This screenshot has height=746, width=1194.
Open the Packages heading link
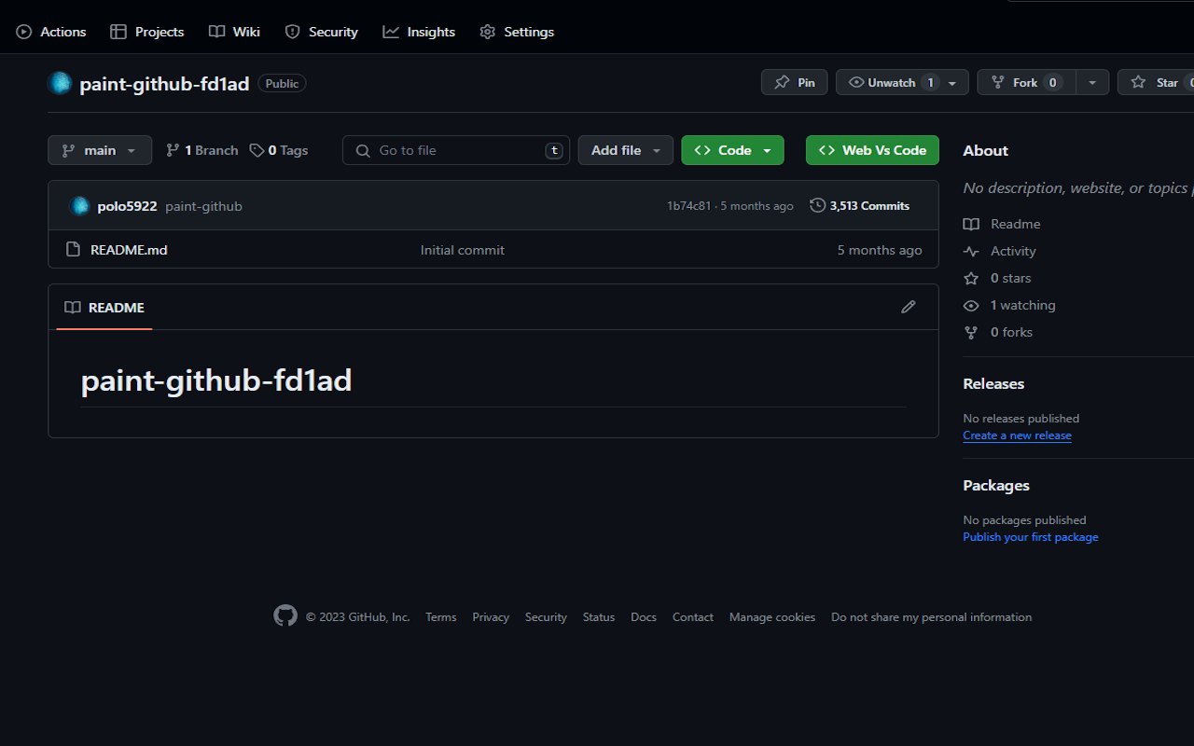(x=996, y=486)
